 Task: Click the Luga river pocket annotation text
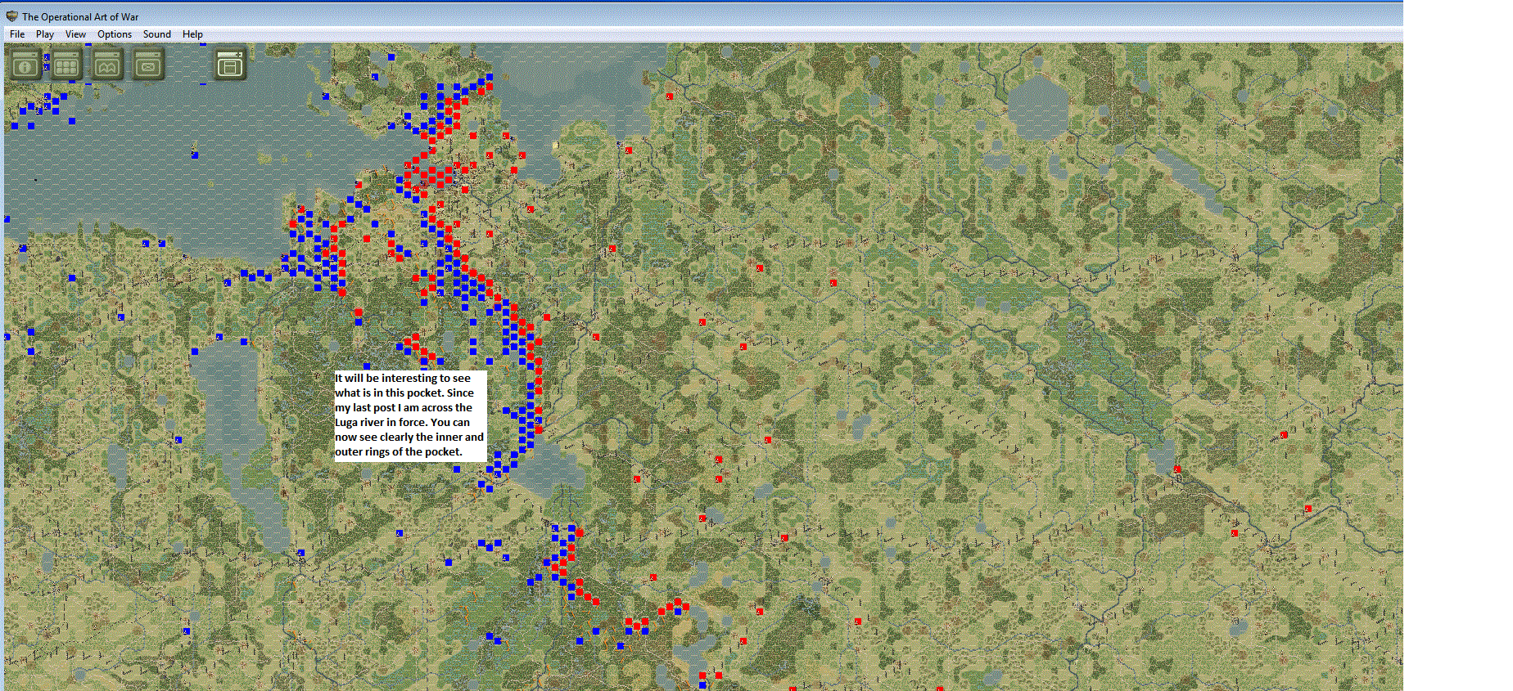point(410,415)
